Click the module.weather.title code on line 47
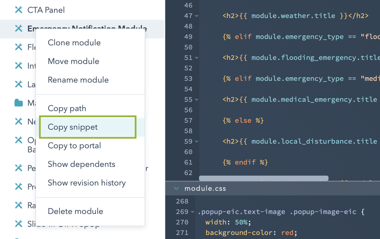This screenshot has height=239, width=380. 295,16
